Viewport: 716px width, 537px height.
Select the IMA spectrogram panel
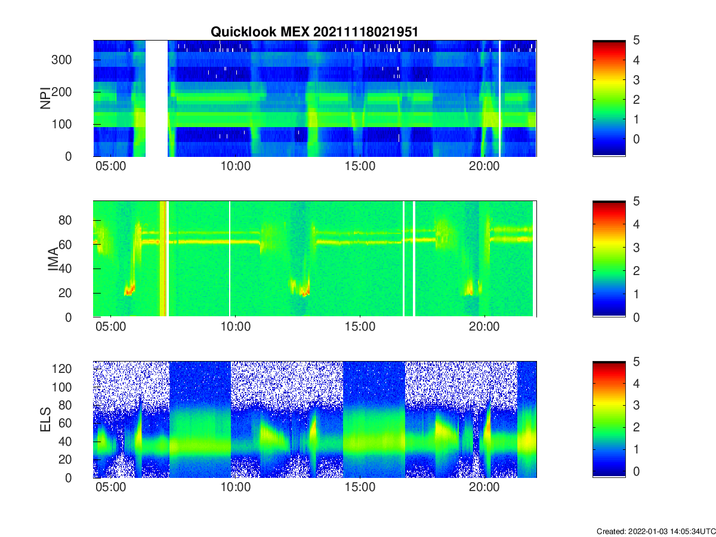tap(315, 259)
